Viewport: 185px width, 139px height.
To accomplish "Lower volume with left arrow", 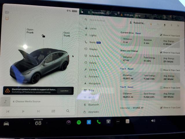I will (x=146, y=121).
